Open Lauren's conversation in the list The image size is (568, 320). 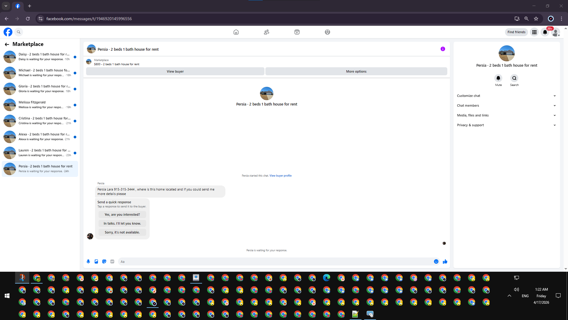tap(40, 153)
